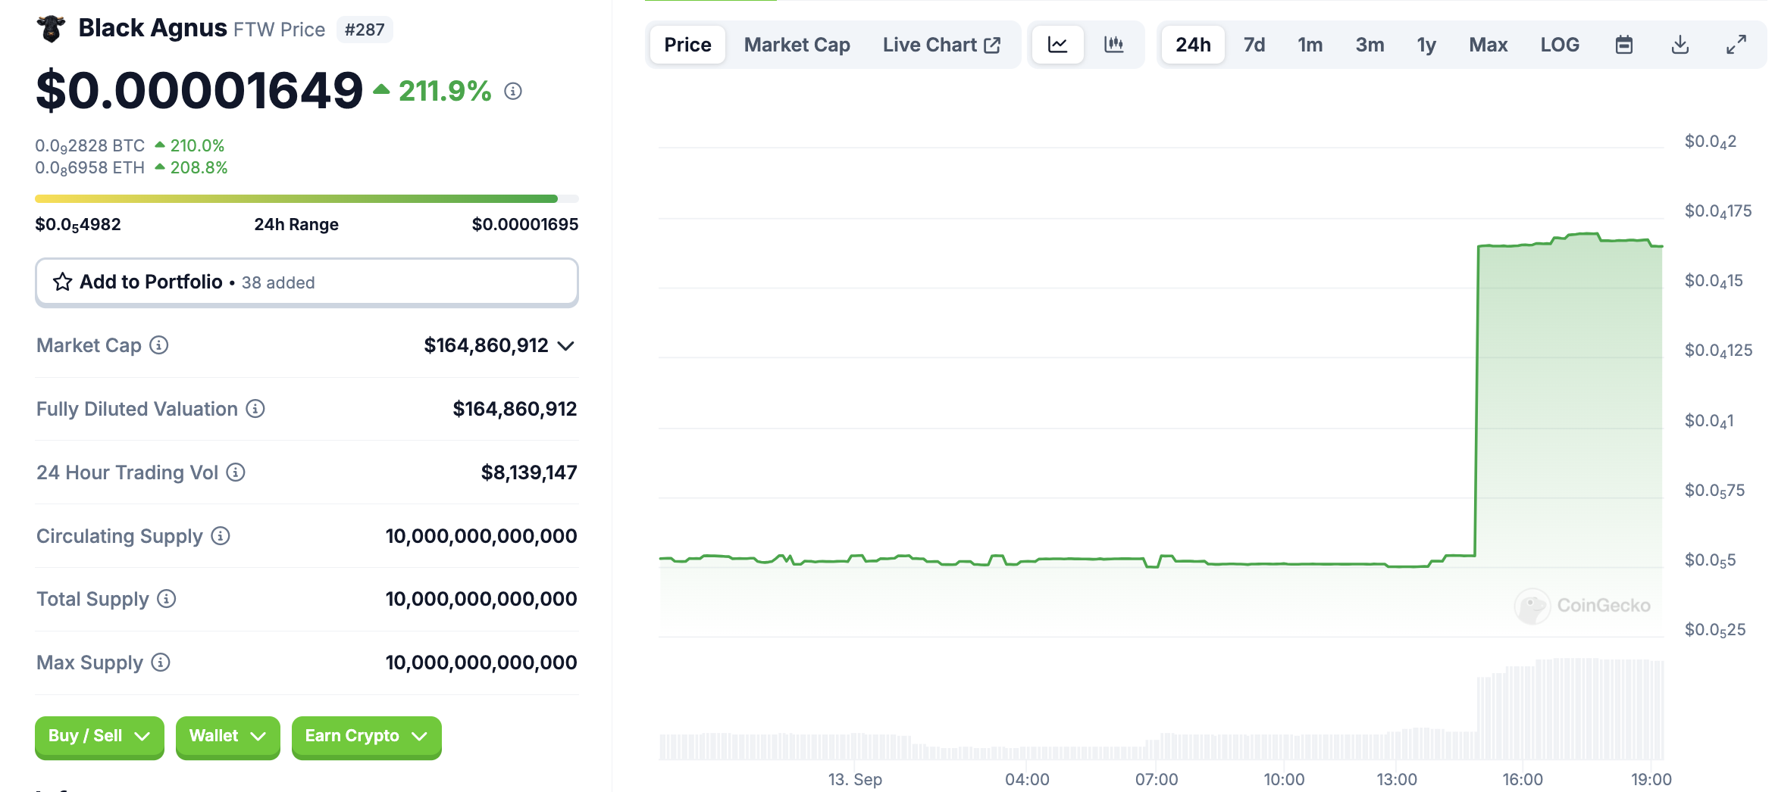Select the 7d time range
1775x792 pixels.
coord(1254,45)
